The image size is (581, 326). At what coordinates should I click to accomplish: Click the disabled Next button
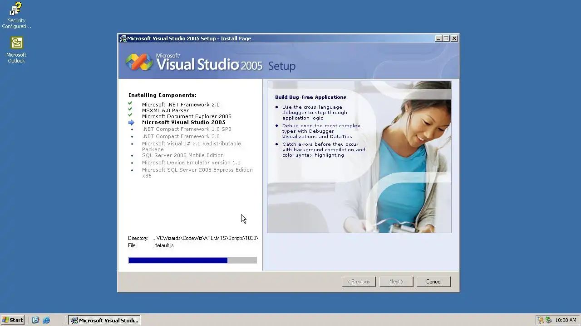click(x=396, y=282)
